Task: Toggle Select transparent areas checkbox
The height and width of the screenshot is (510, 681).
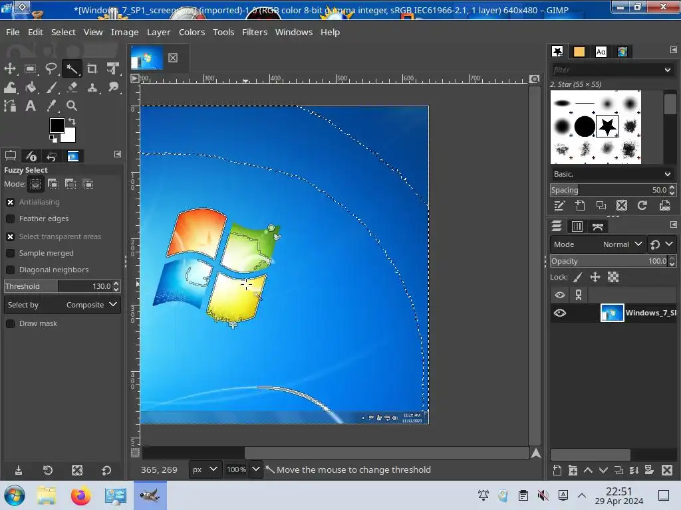Action: 11,236
